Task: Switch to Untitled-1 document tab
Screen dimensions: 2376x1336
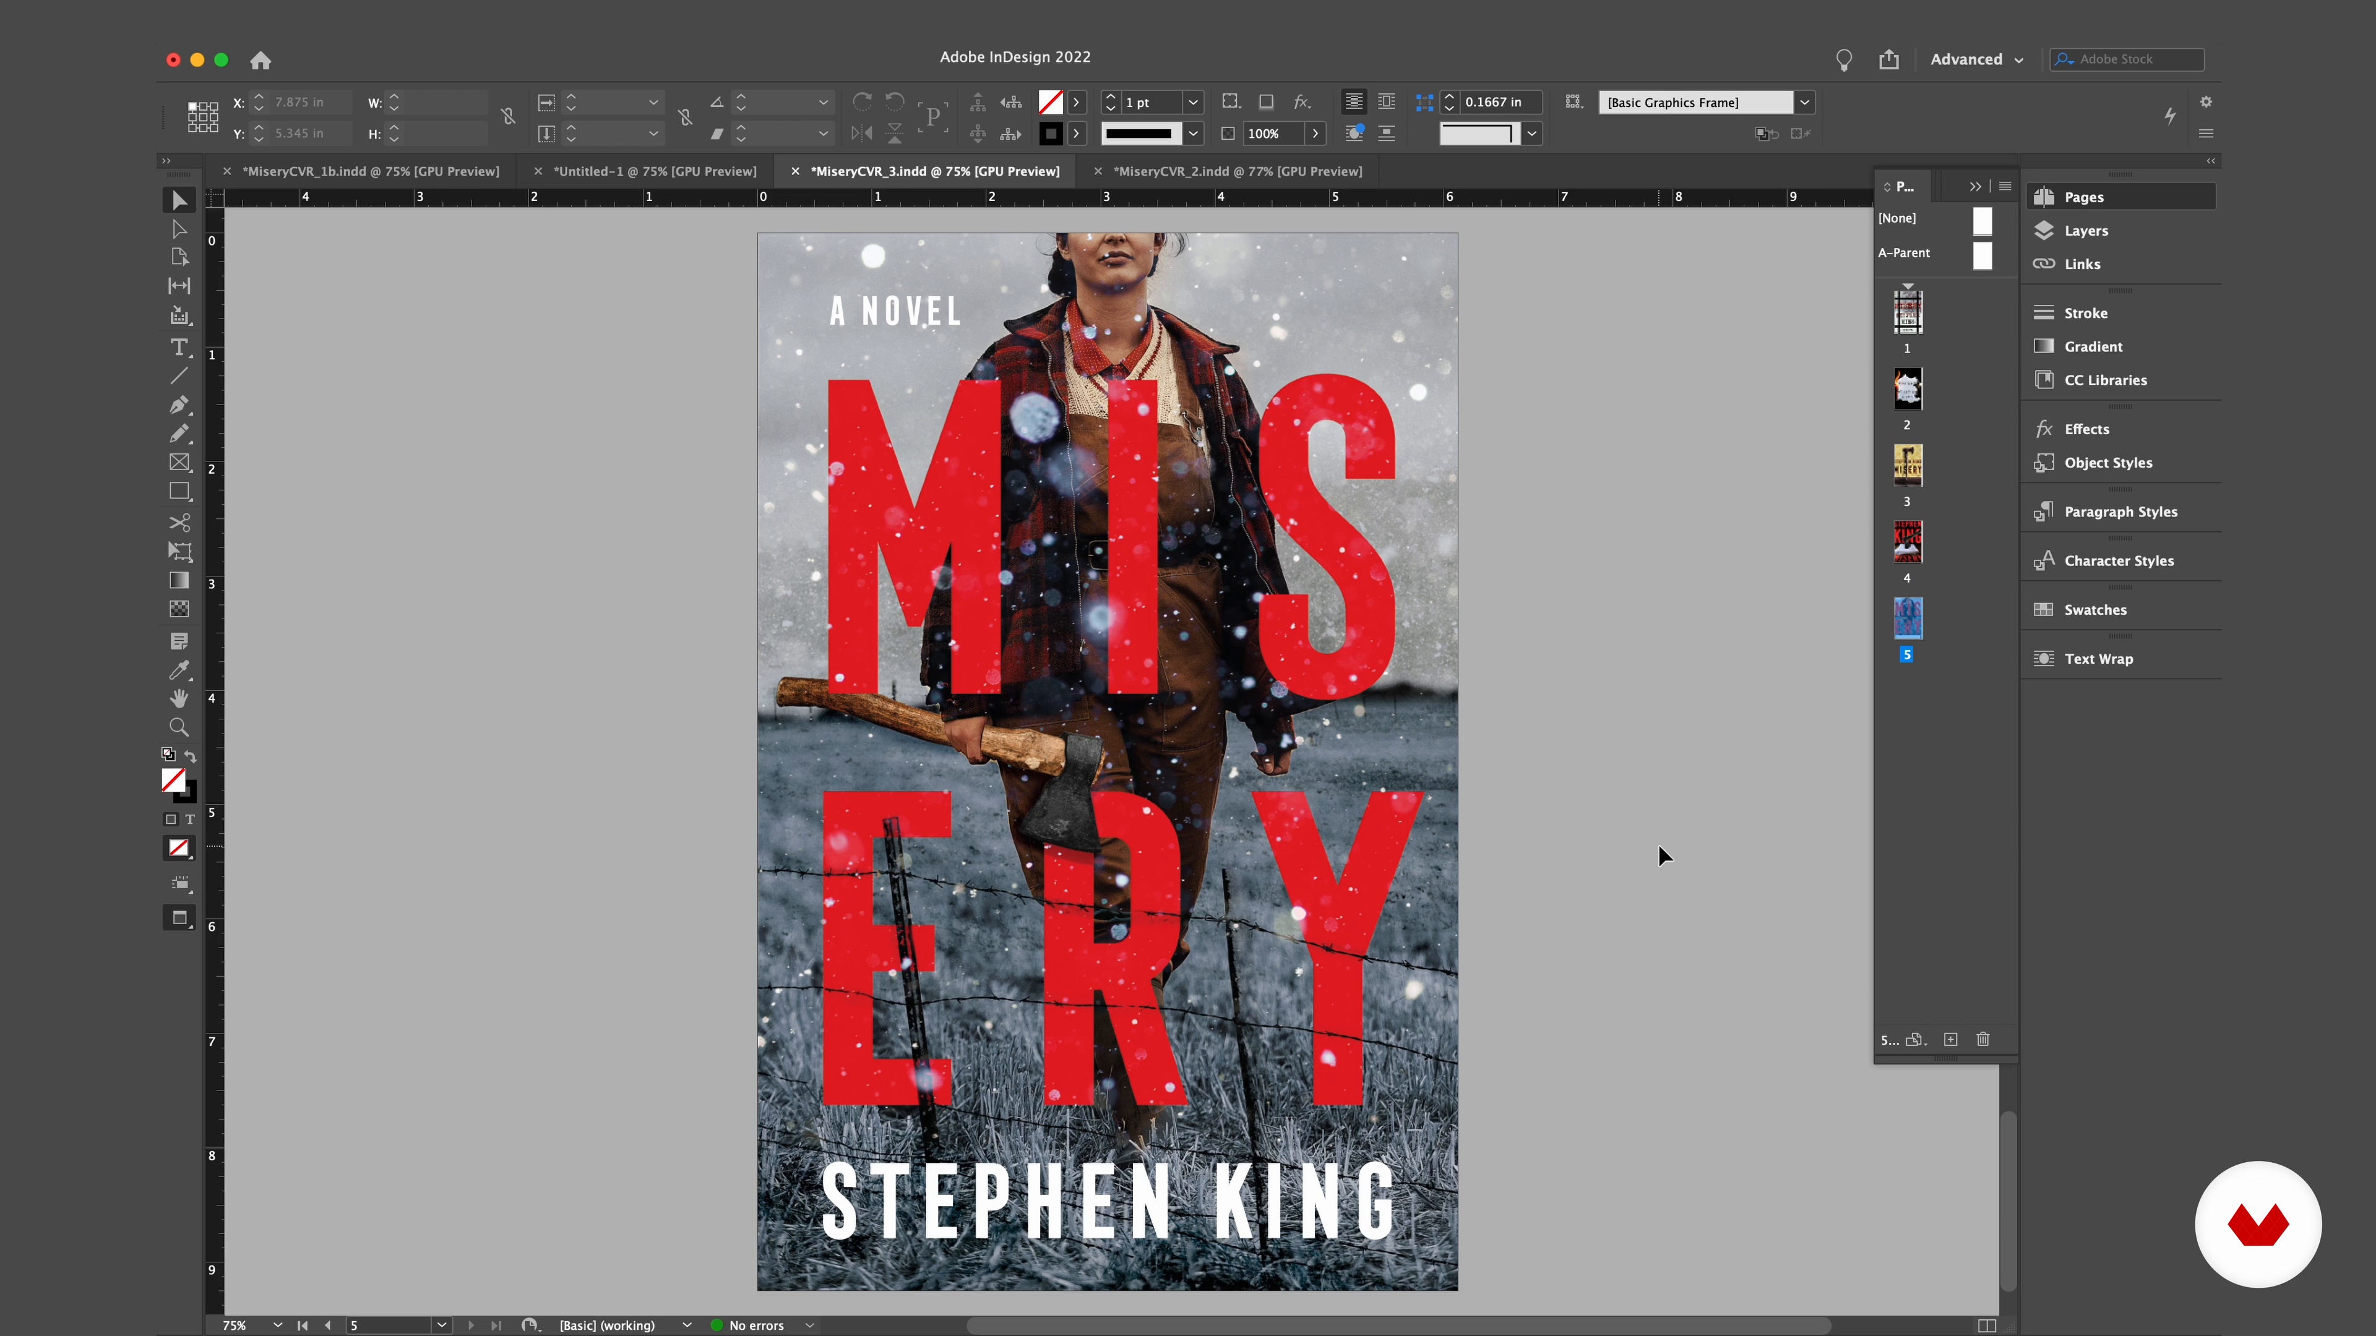Action: 655,171
